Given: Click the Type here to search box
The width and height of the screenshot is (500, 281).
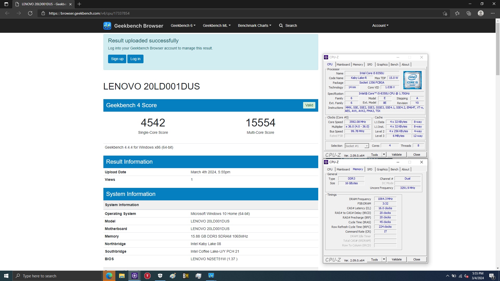Looking at the screenshot, I should pyautogui.click(x=57, y=276).
